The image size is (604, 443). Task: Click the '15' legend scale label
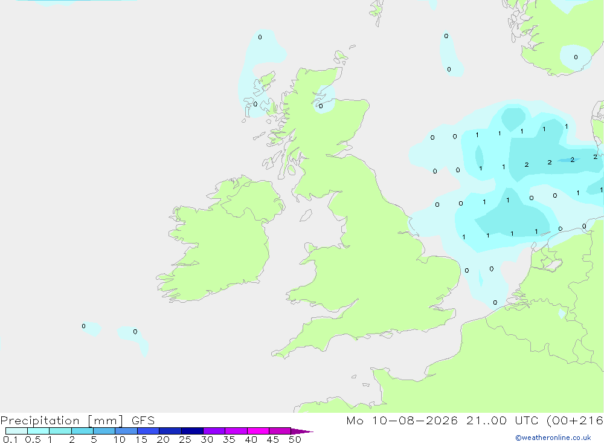tap(141, 439)
